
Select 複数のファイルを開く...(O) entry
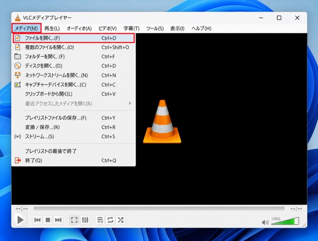[74, 47]
